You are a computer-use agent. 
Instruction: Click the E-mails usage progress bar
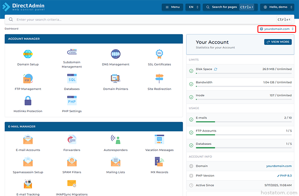pos(243,122)
